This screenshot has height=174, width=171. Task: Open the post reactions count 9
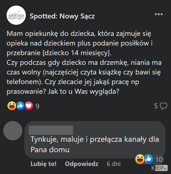pyautogui.click(x=37, y=106)
